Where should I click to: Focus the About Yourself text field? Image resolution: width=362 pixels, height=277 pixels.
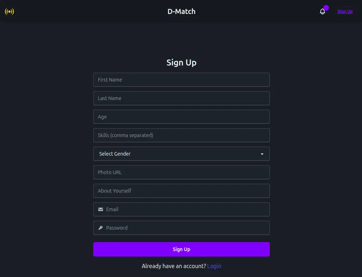182,191
